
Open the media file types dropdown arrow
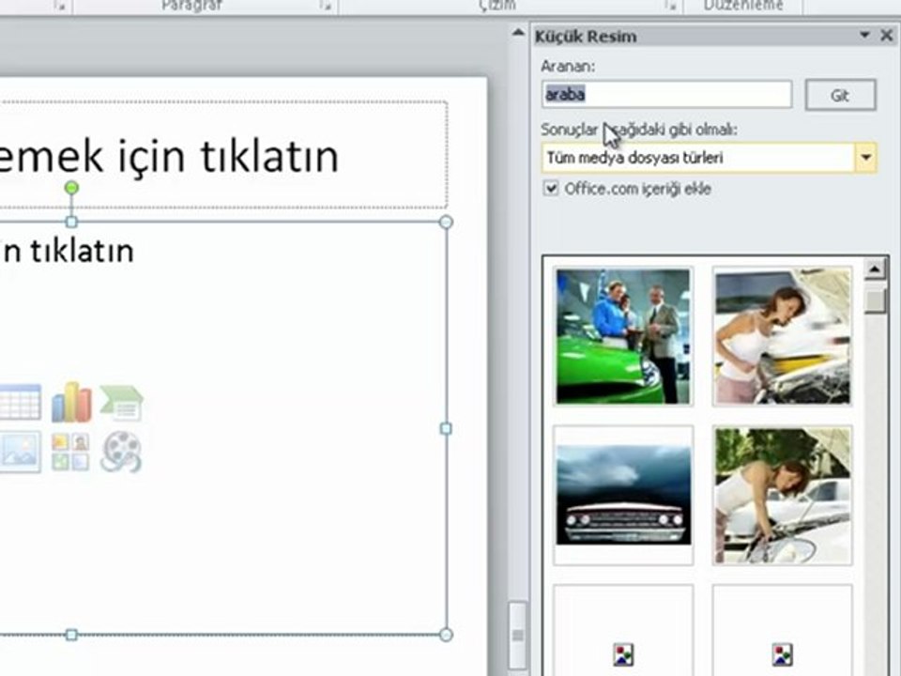coord(866,158)
